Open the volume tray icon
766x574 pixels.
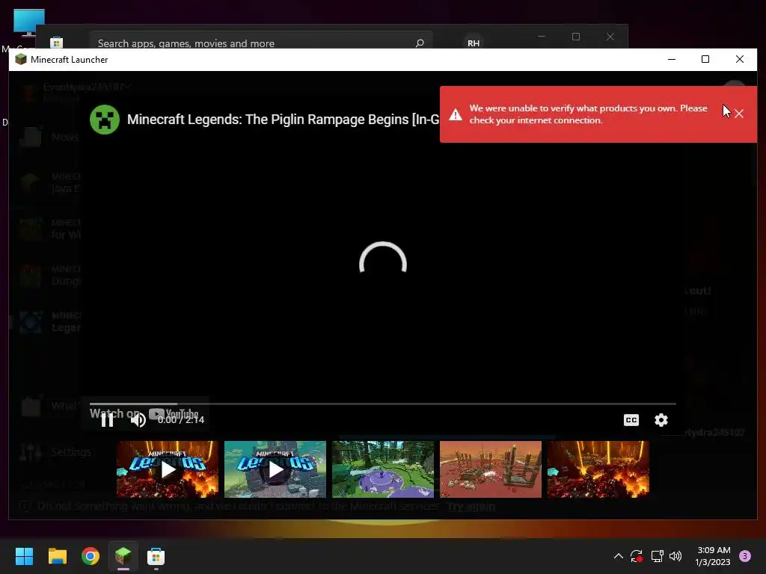(675, 556)
